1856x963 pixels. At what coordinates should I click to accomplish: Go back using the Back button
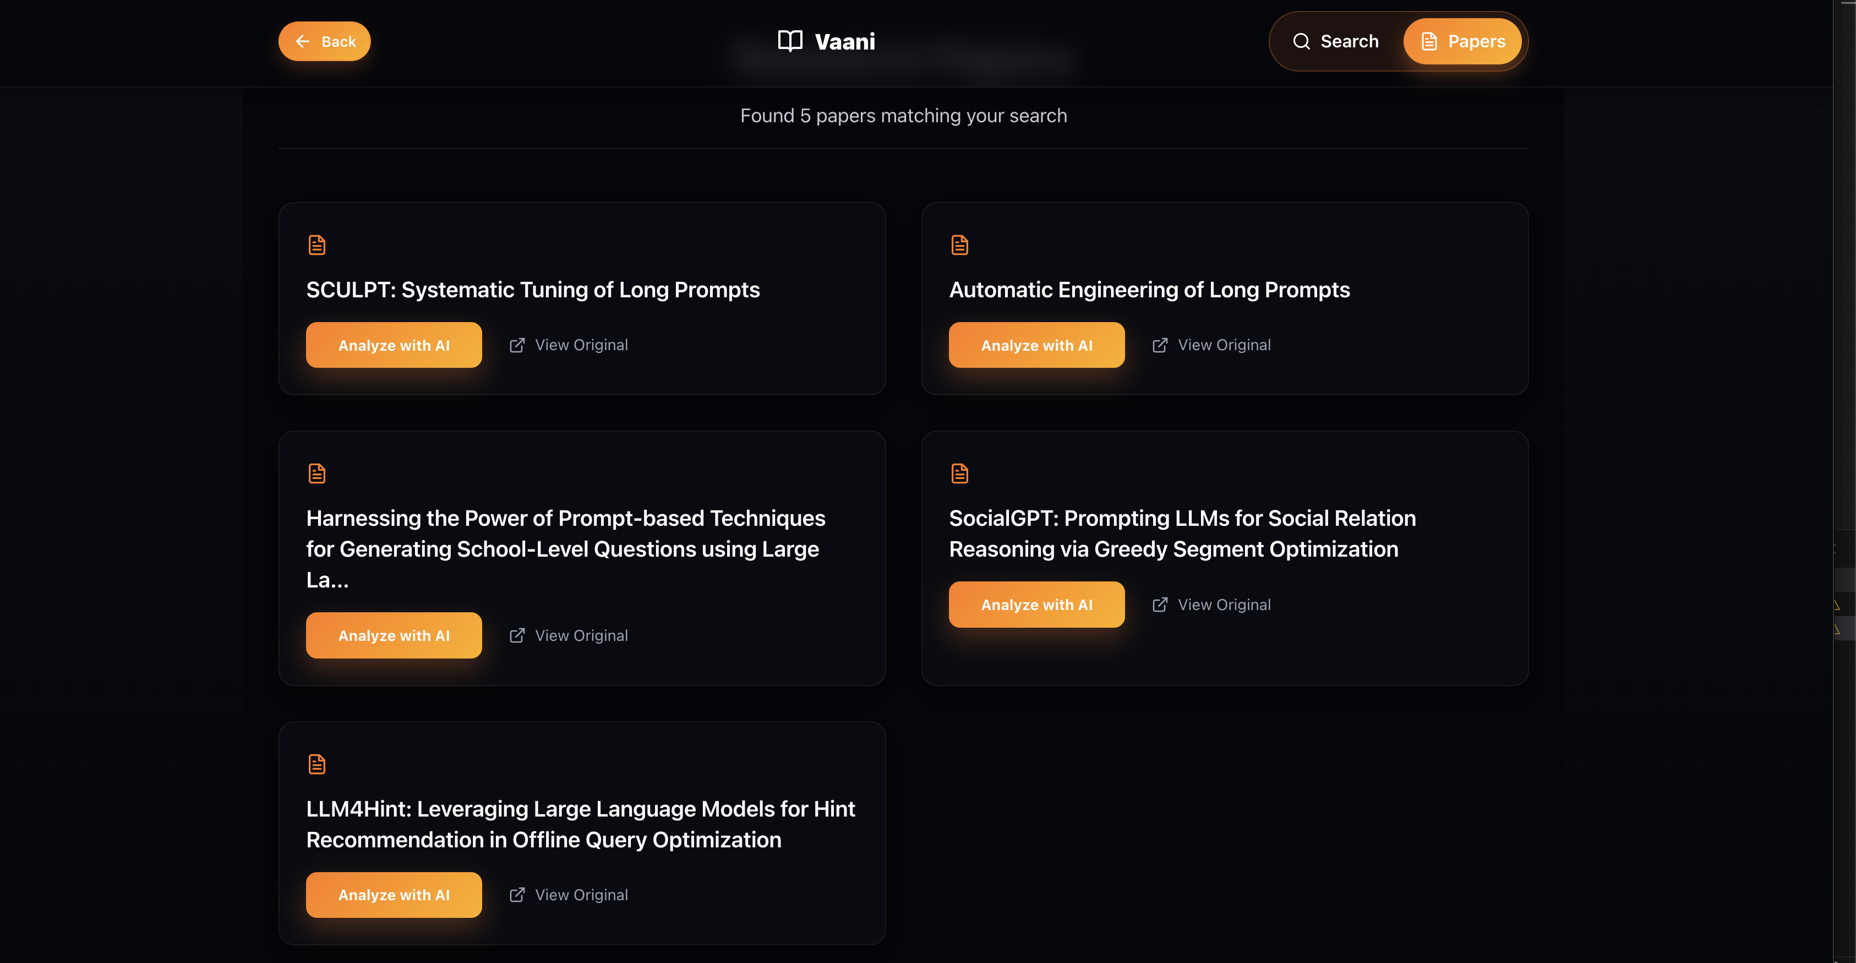[324, 41]
